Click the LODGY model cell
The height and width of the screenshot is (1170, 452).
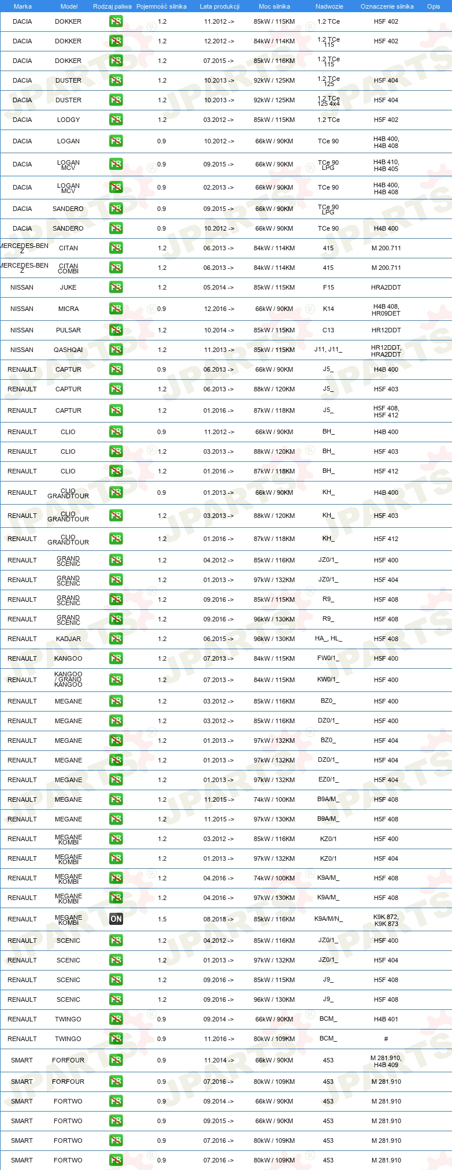pyautogui.click(x=68, y=120)
